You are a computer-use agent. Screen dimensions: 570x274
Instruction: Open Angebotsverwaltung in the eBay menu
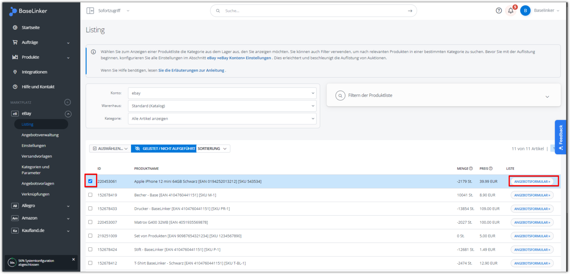pos(40,135)
